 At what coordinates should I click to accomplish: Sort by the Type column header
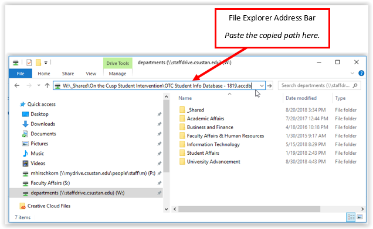(x=340, y=98)
